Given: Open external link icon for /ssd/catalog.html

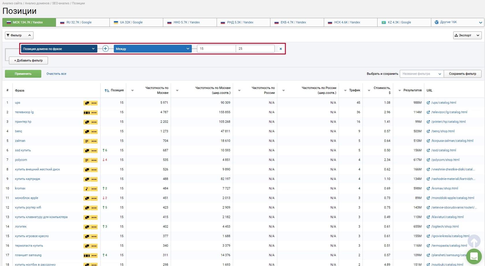Looking at the screenshot, I should tap(428, 150).
